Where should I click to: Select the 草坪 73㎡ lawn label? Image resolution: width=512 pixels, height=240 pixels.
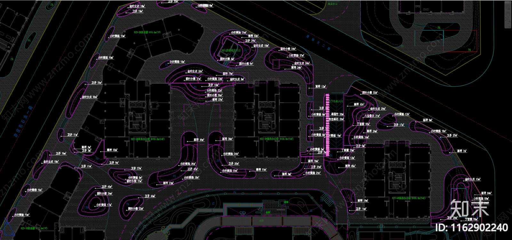tap(228, 74)
